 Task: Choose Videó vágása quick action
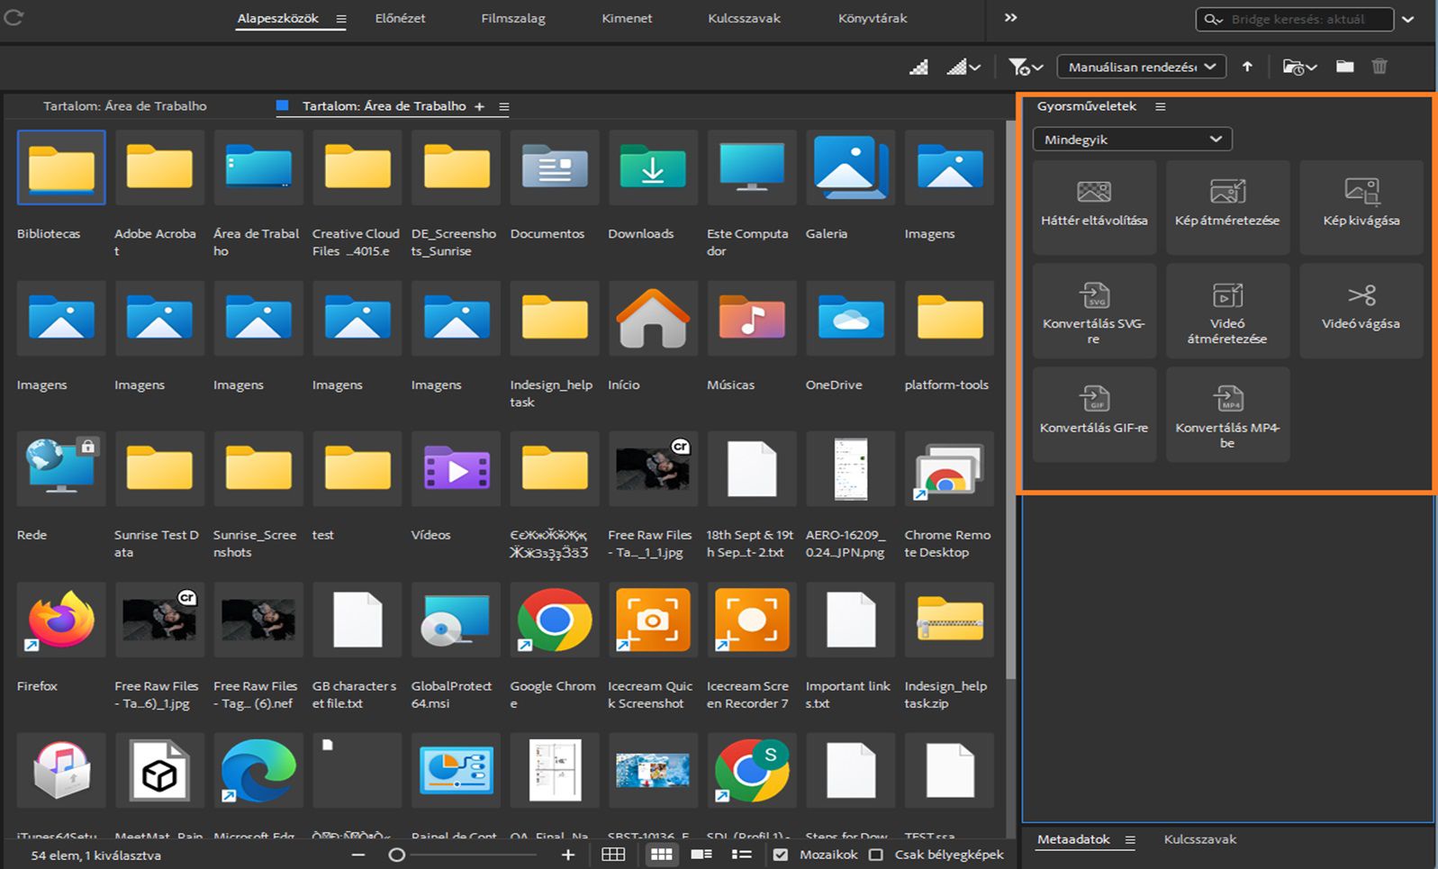tap(1361, 311)
